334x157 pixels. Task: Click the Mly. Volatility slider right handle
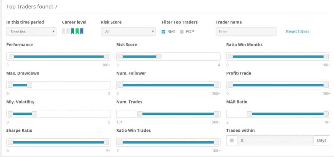pyautogui.click(x=34, y=114)
